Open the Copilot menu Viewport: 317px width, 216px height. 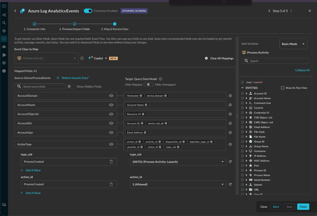[98, 58]
